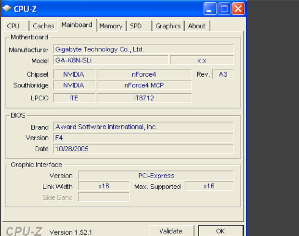Select the Mainboard tab

tap(77, 25)
